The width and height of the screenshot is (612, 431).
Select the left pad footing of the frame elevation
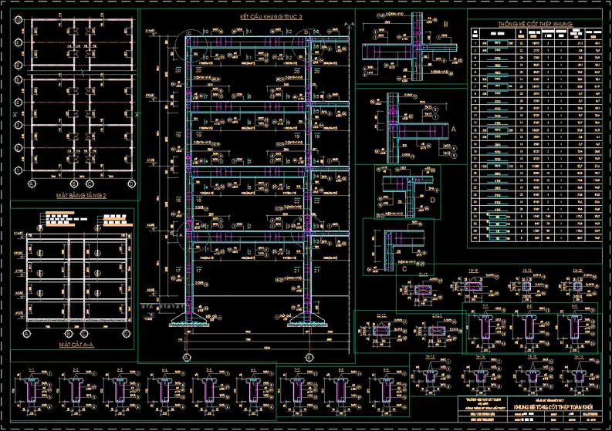click(189, 321)
